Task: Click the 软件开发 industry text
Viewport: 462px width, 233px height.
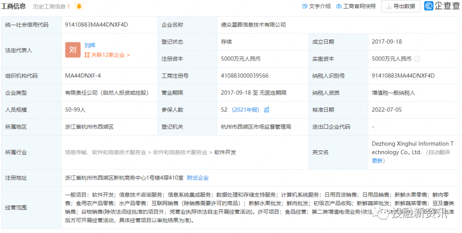Action: (x=225, y=152)
